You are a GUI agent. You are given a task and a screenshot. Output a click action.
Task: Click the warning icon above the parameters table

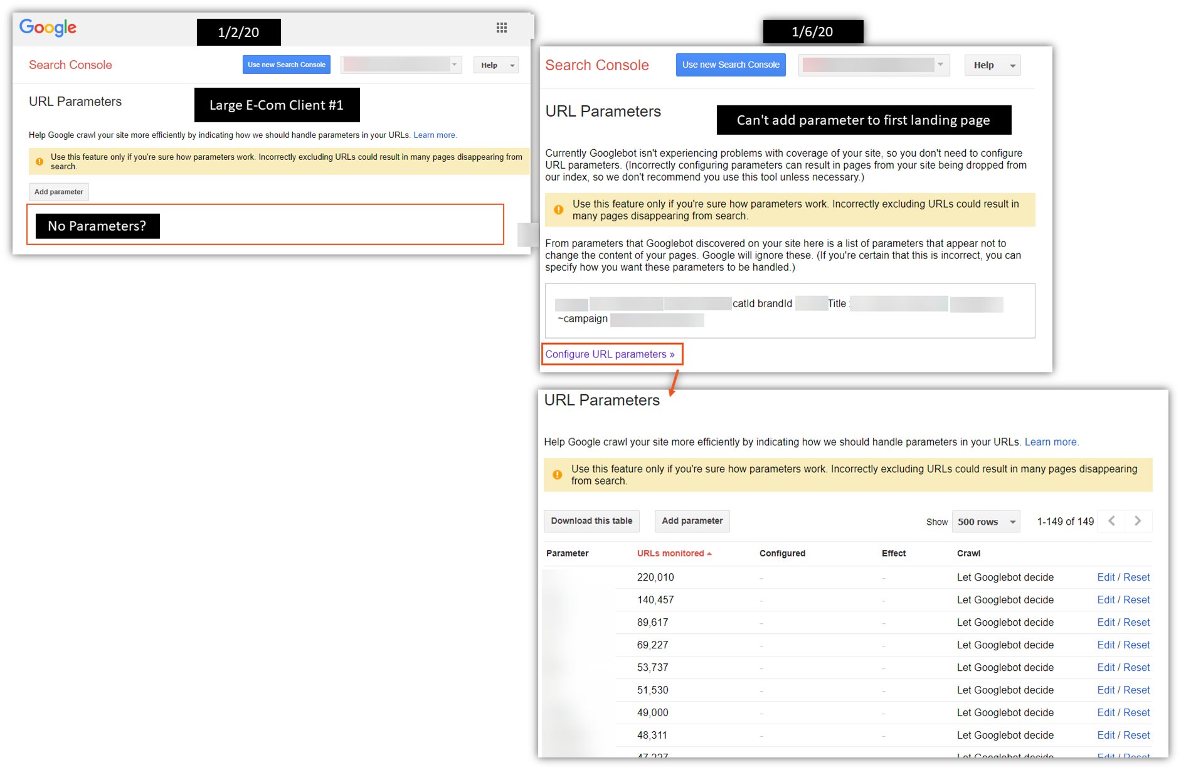(x=557, y=475)
